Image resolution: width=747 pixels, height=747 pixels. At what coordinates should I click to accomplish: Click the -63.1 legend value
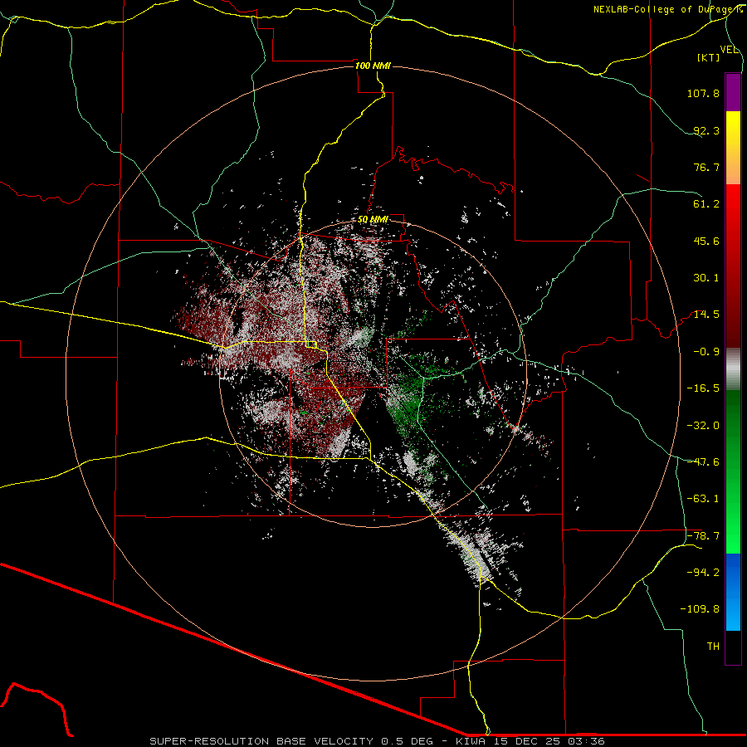pyautogui.click(x=703, y=499)
